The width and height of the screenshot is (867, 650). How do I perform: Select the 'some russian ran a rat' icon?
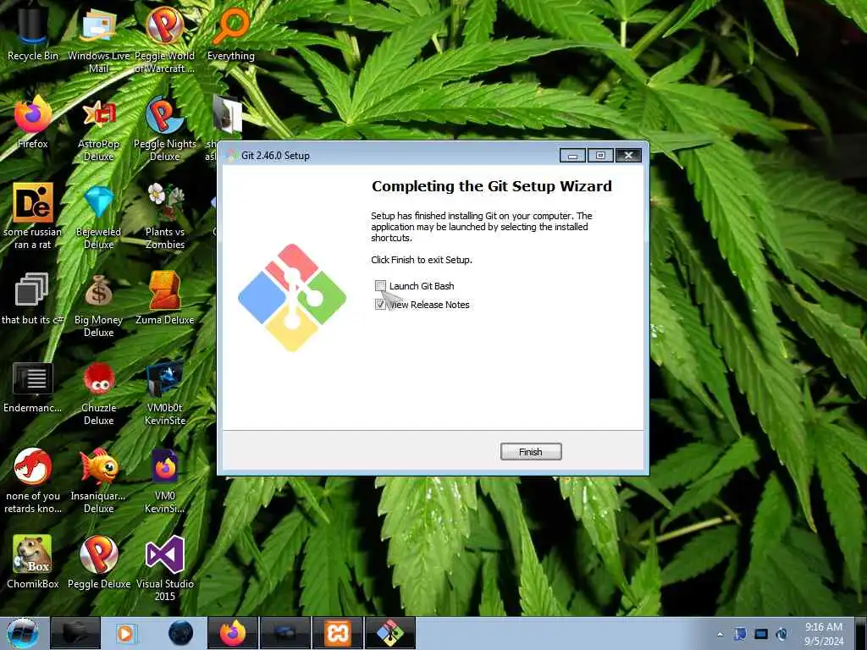pyautogui.click(x=33, y=216)
